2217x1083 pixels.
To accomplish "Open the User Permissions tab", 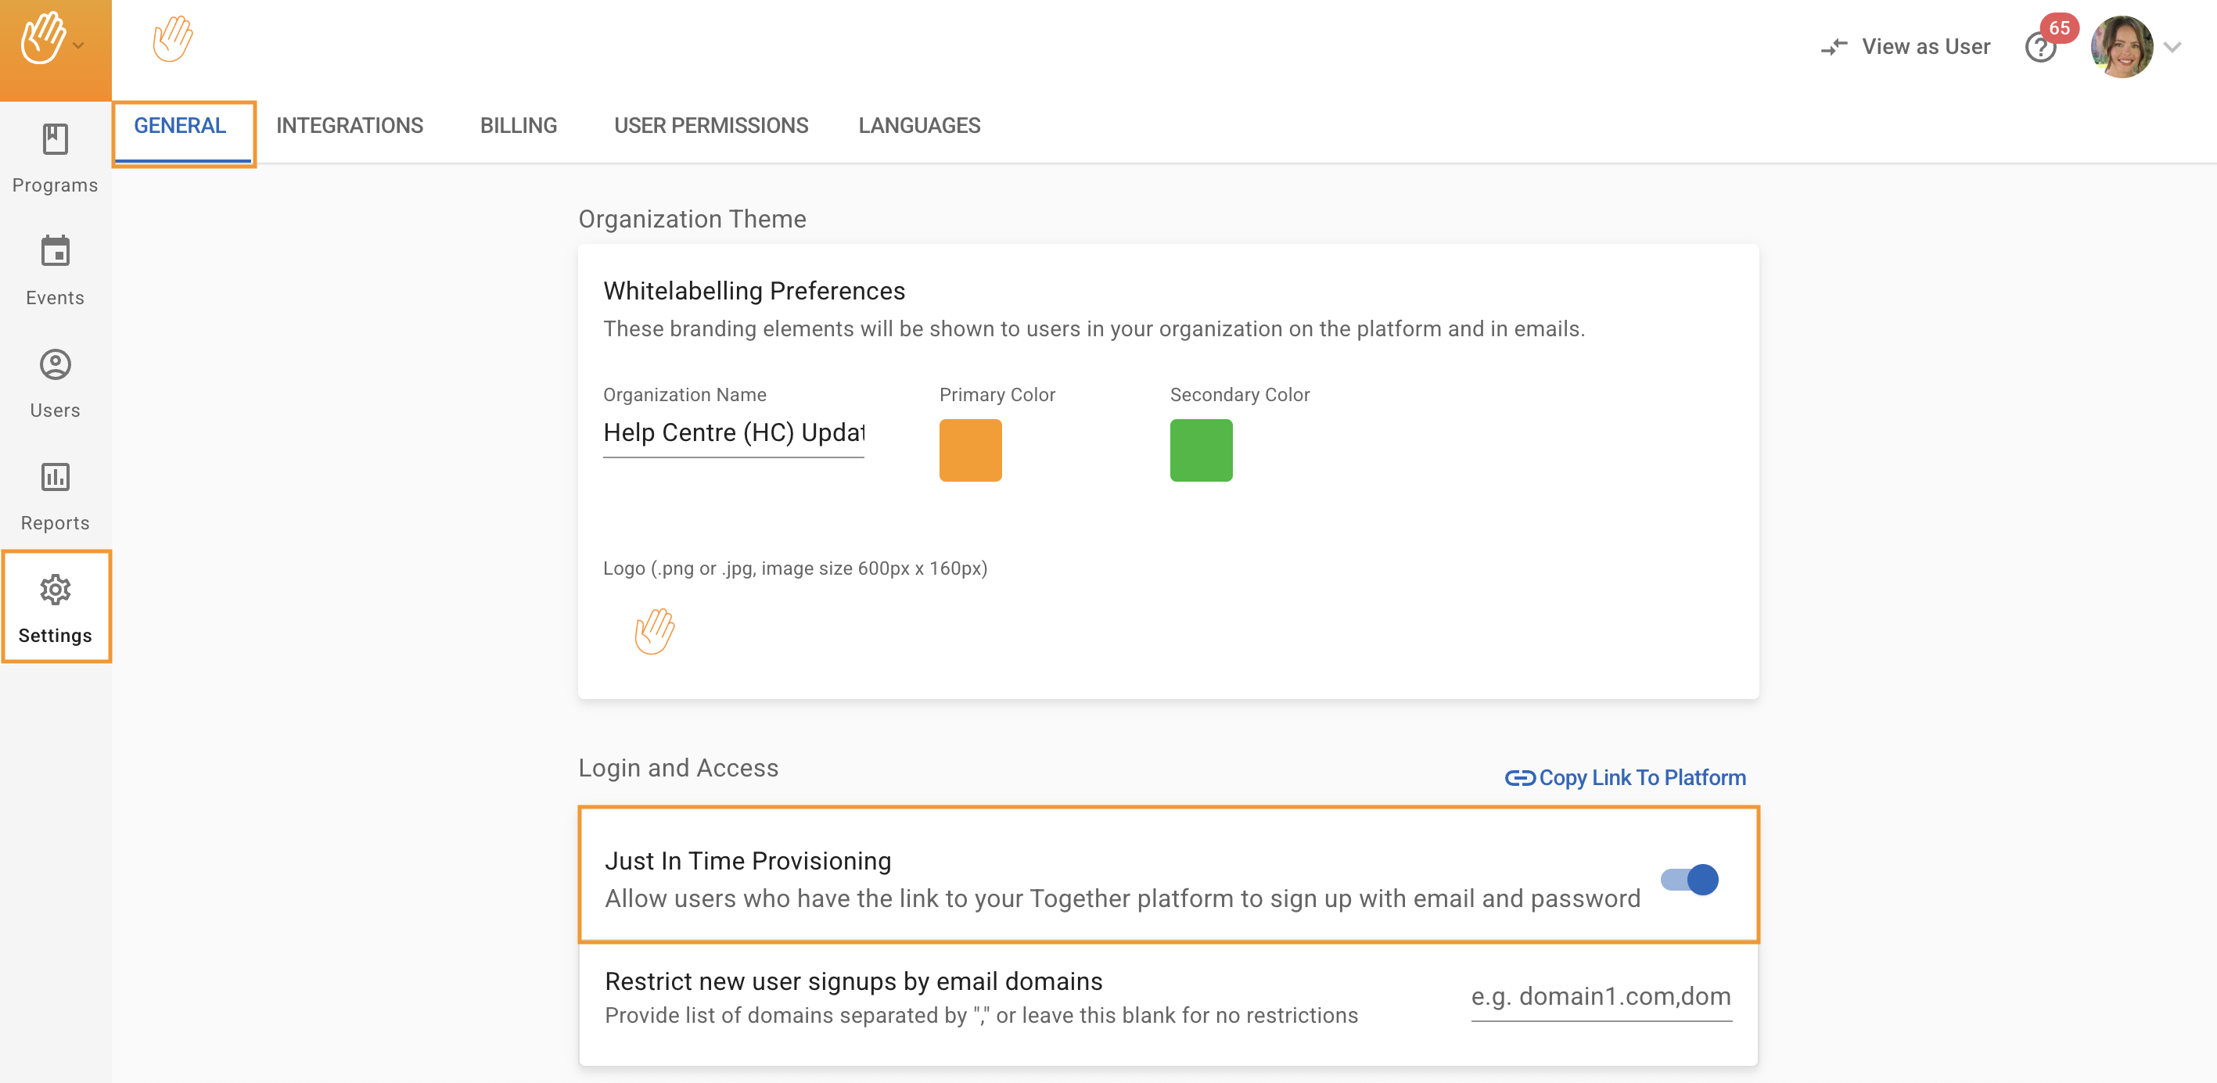I will [711, 126].
